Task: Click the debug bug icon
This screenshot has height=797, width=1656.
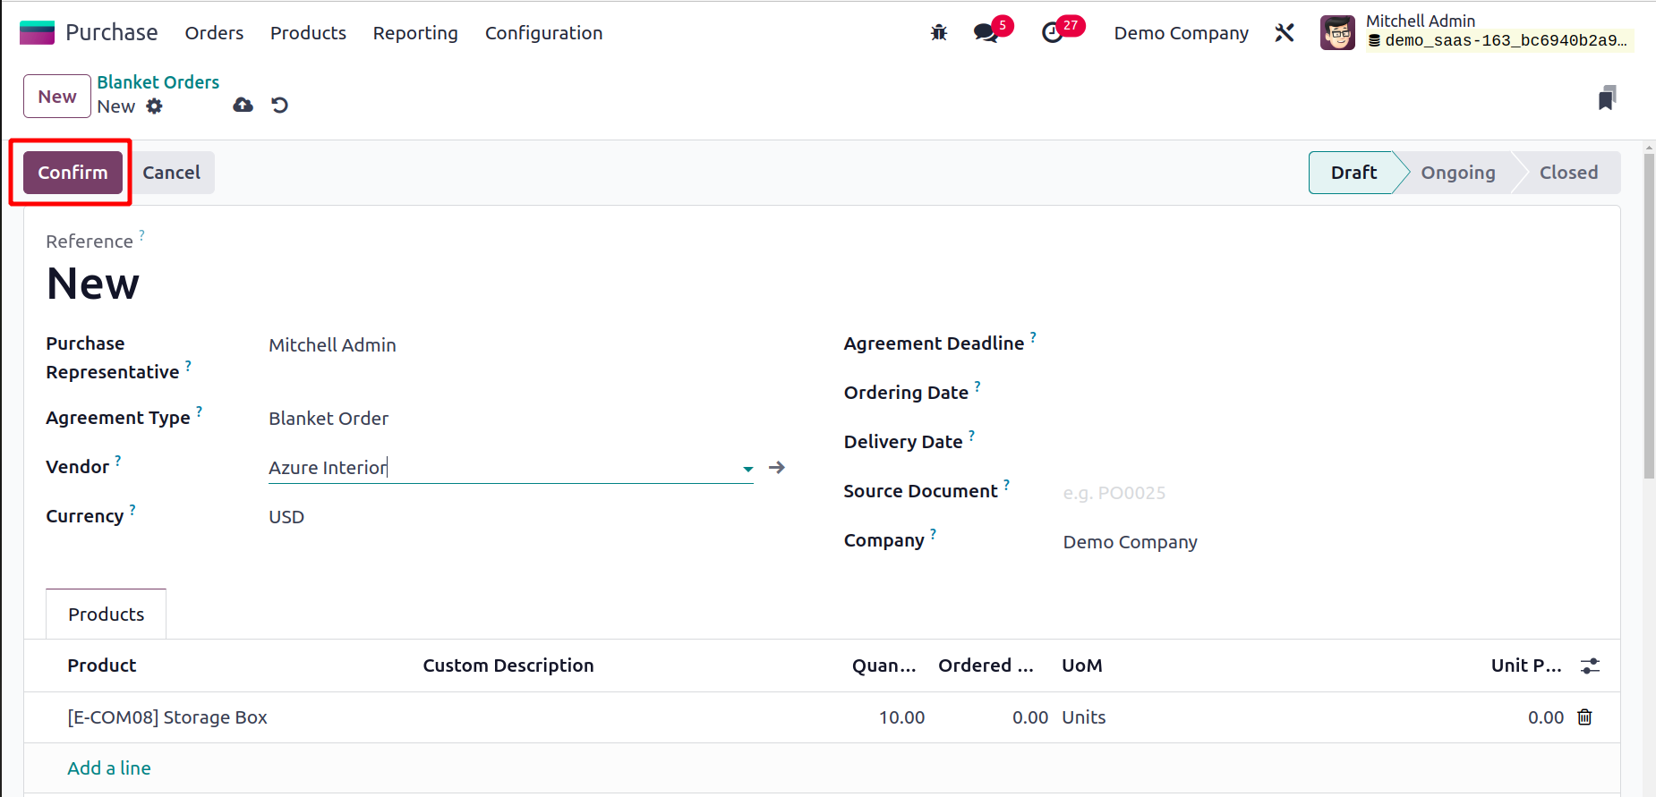Action: (x=938, y=33)
